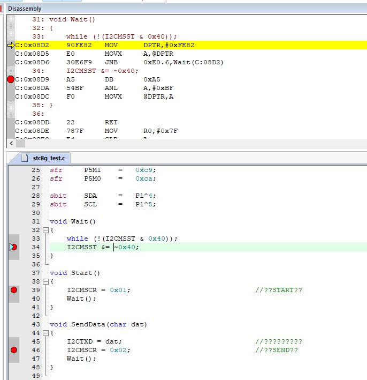Toggle breakpoint marker on source line 34
Screen dimensions: 367x380
(x=13, y=247)
